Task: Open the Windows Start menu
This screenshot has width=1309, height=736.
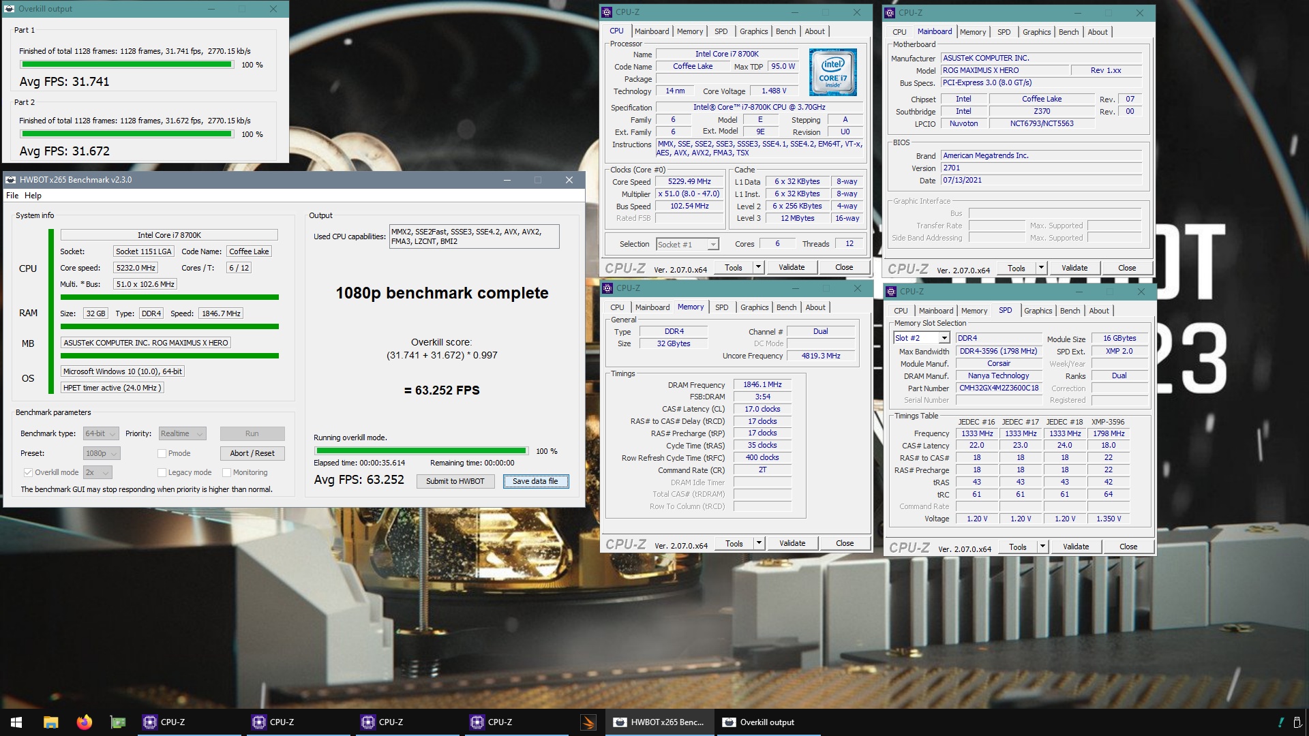Action: [x=16, y=722]
